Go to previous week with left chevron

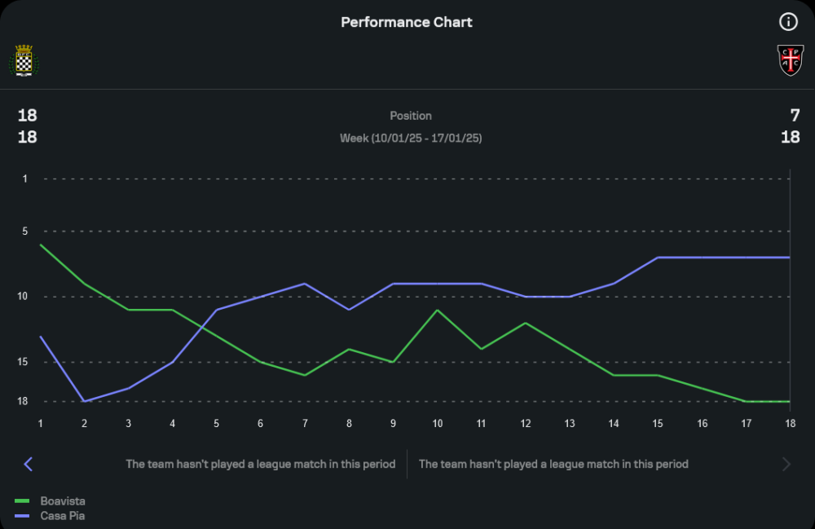click(28, 464)
